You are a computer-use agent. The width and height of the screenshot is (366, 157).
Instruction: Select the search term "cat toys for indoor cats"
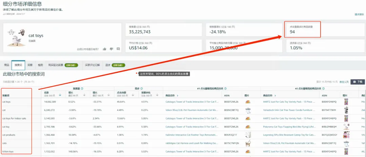pos(14,118)
